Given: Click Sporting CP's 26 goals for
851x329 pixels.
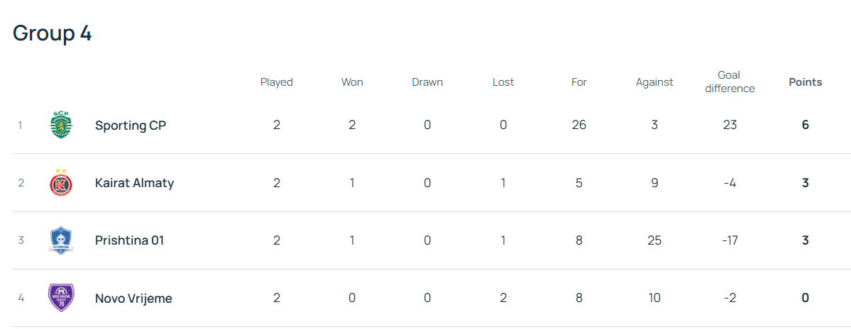Looking at the screenshot, I should pyautogui.click(x=579, y=126).
